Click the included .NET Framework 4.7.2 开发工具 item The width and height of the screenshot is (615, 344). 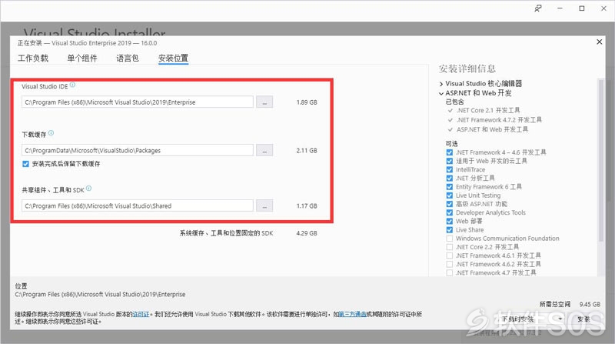(499, 120)
